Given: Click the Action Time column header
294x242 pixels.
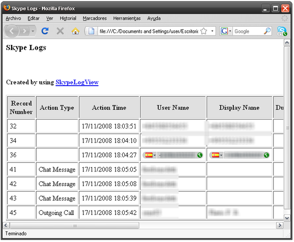Looking at the screenshot, I should click(109, 107).
